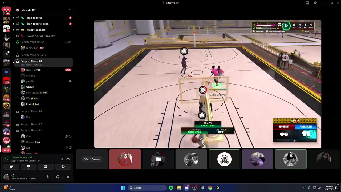341x192 pixels.
Task: Disconnect from the voice call
Action: click(68, 159)
